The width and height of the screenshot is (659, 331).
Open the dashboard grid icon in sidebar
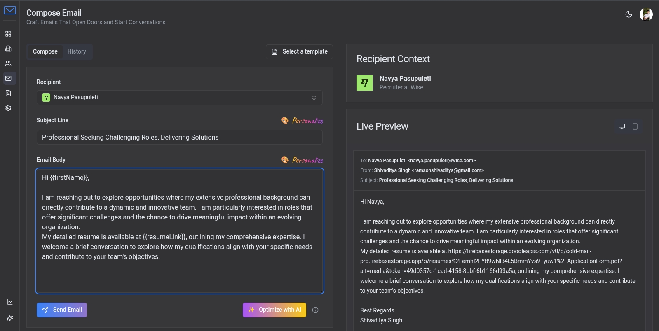pyautogui.click(x=8, y=34)
